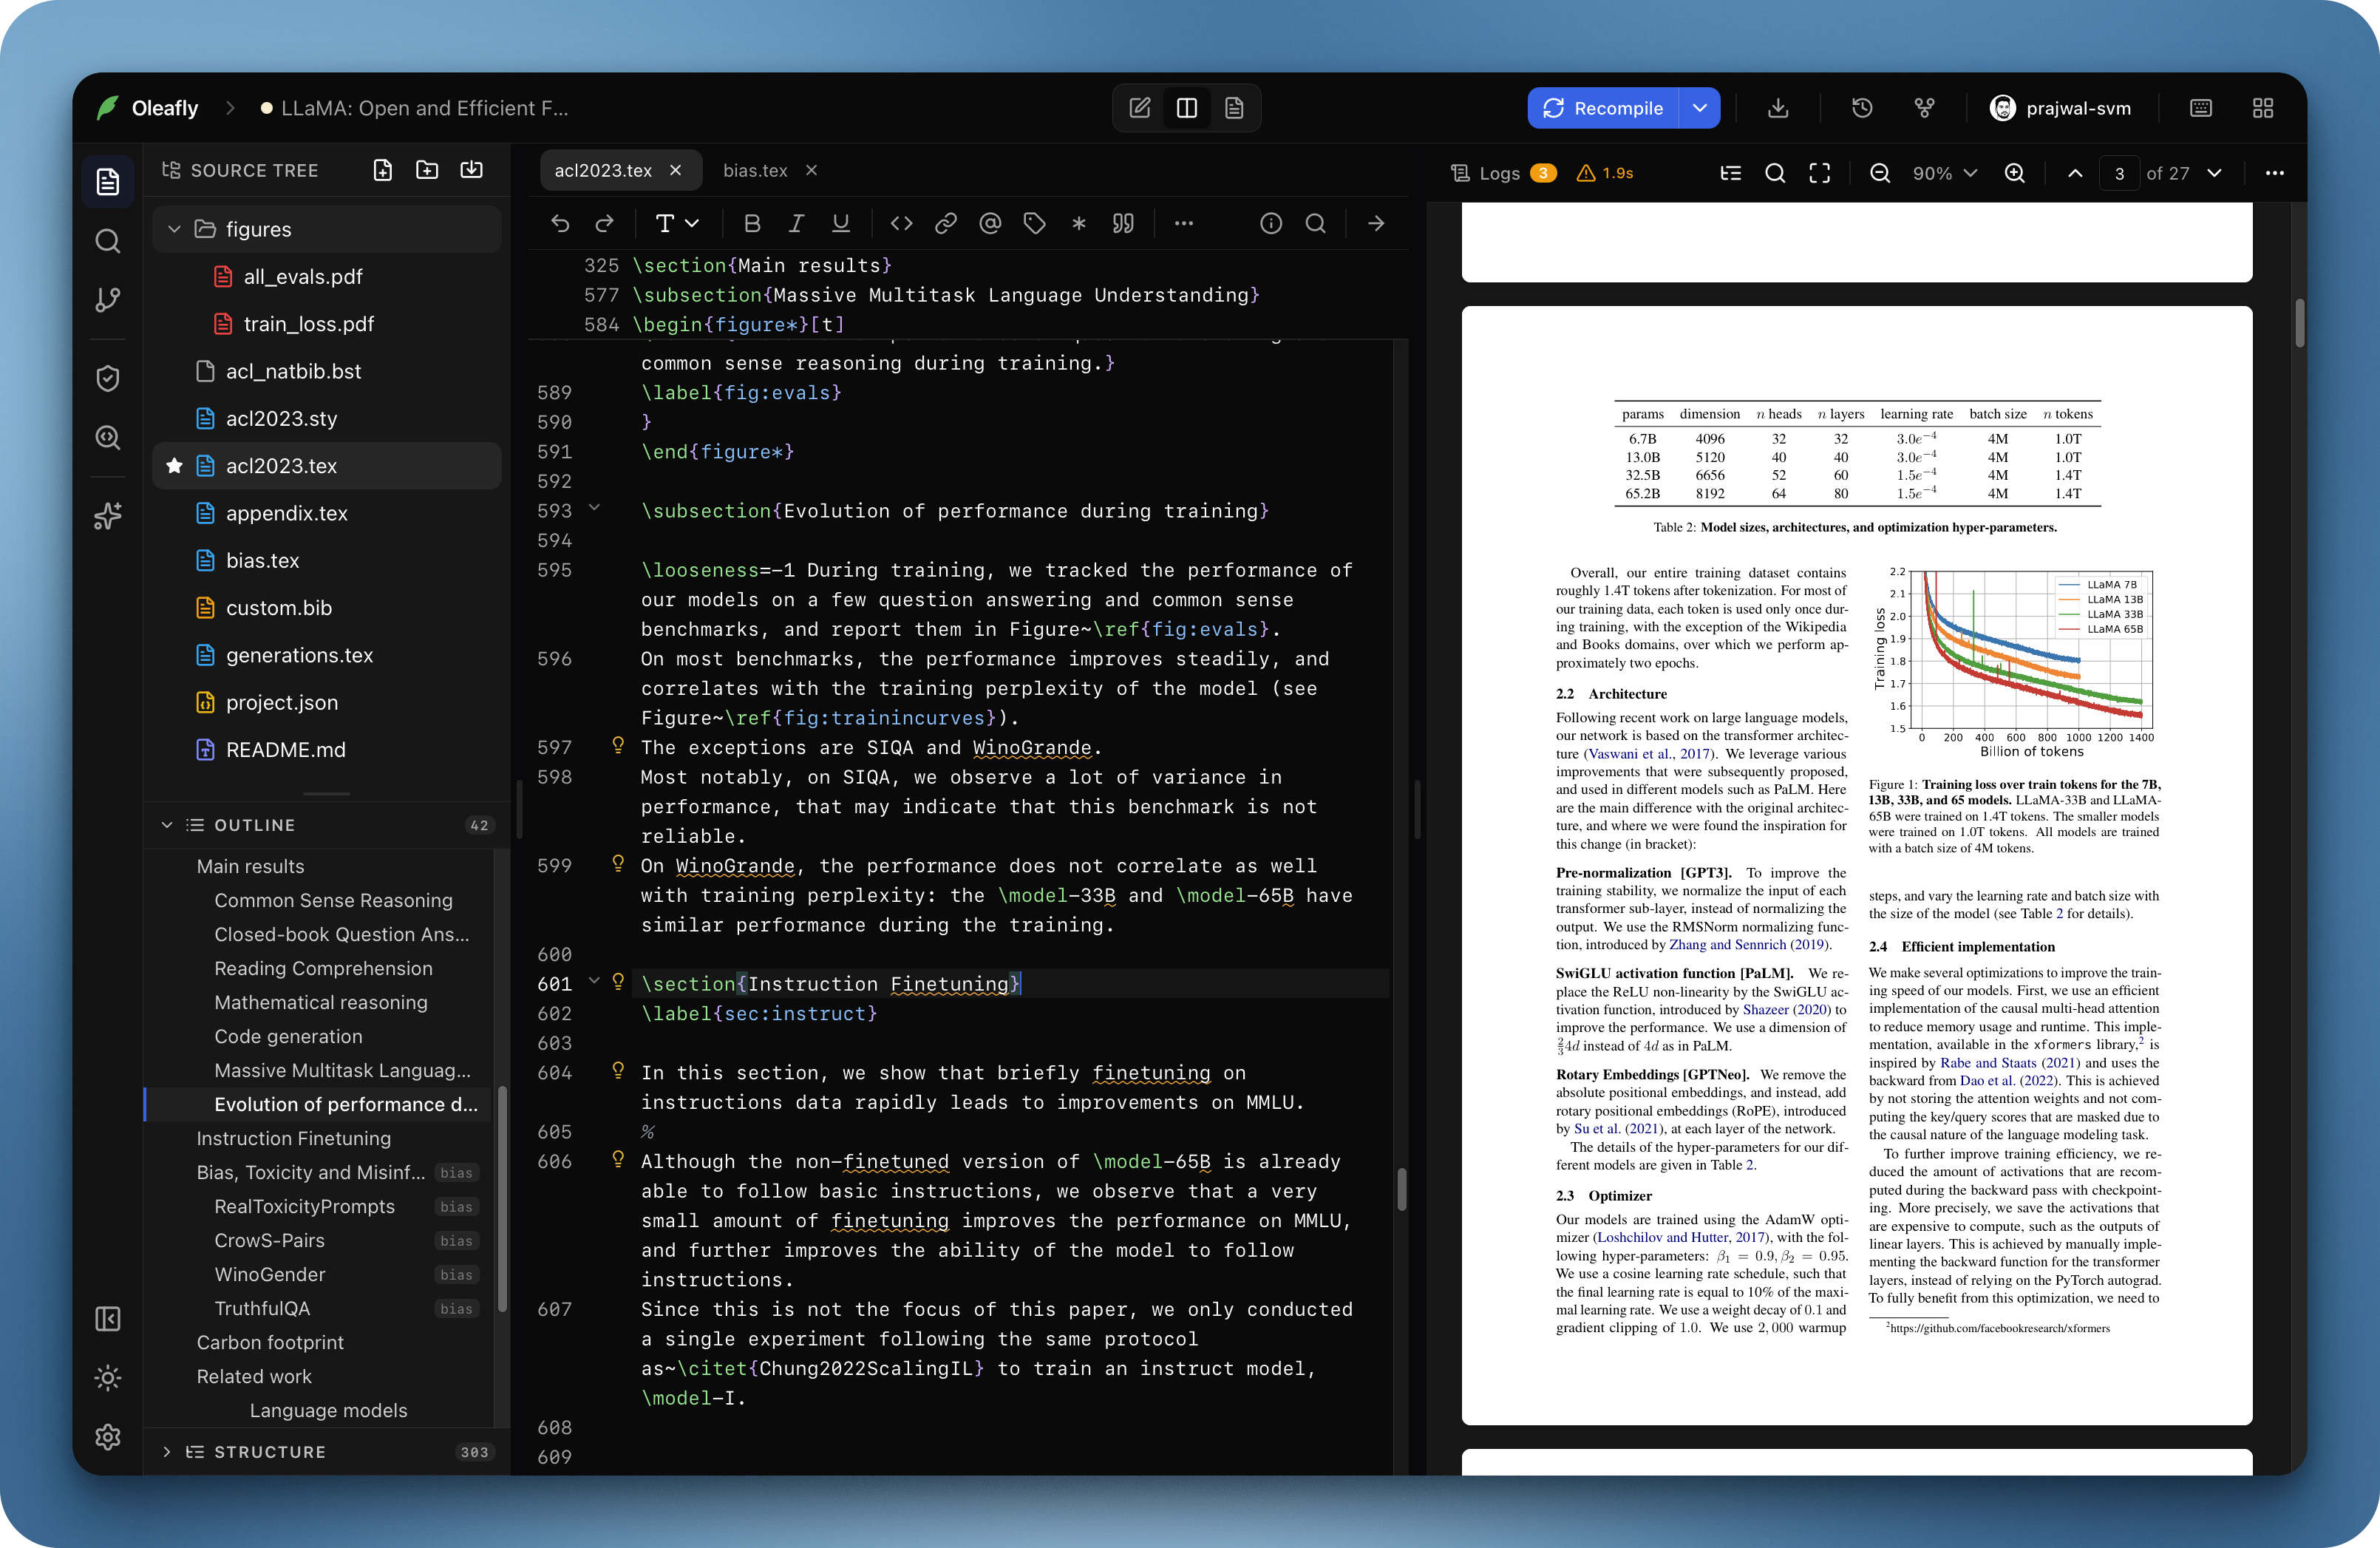Select custom.bib in the file tree
The height and width of the screenshot is (1548, 2380).
coord(326,608)
